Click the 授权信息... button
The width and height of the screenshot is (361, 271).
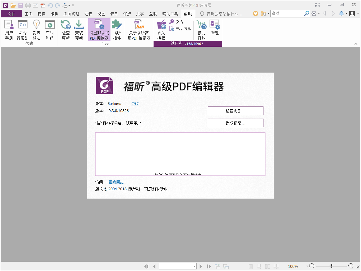(235, 123)
